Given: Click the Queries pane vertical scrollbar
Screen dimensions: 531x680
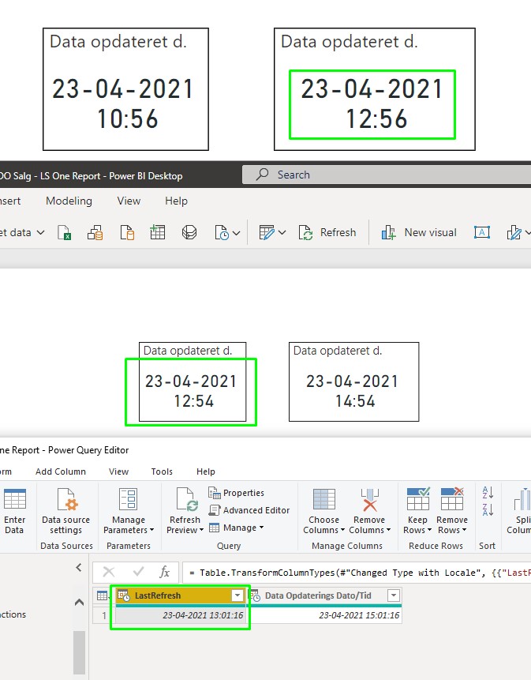Looking at the screenshot, I should pyautogui.click(x=79, y=652).
